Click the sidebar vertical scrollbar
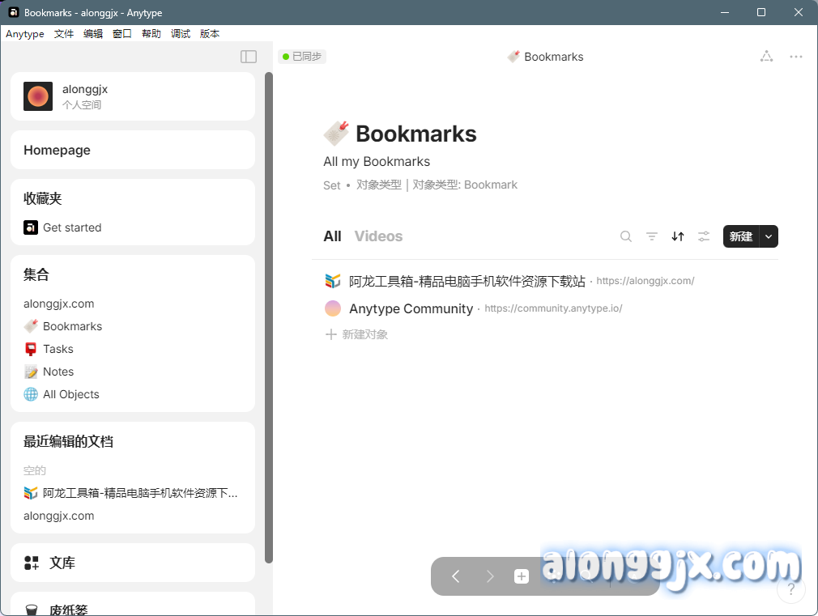Image resolution: width=818 pixels, height=616 pixels. (x=269, y=316)
